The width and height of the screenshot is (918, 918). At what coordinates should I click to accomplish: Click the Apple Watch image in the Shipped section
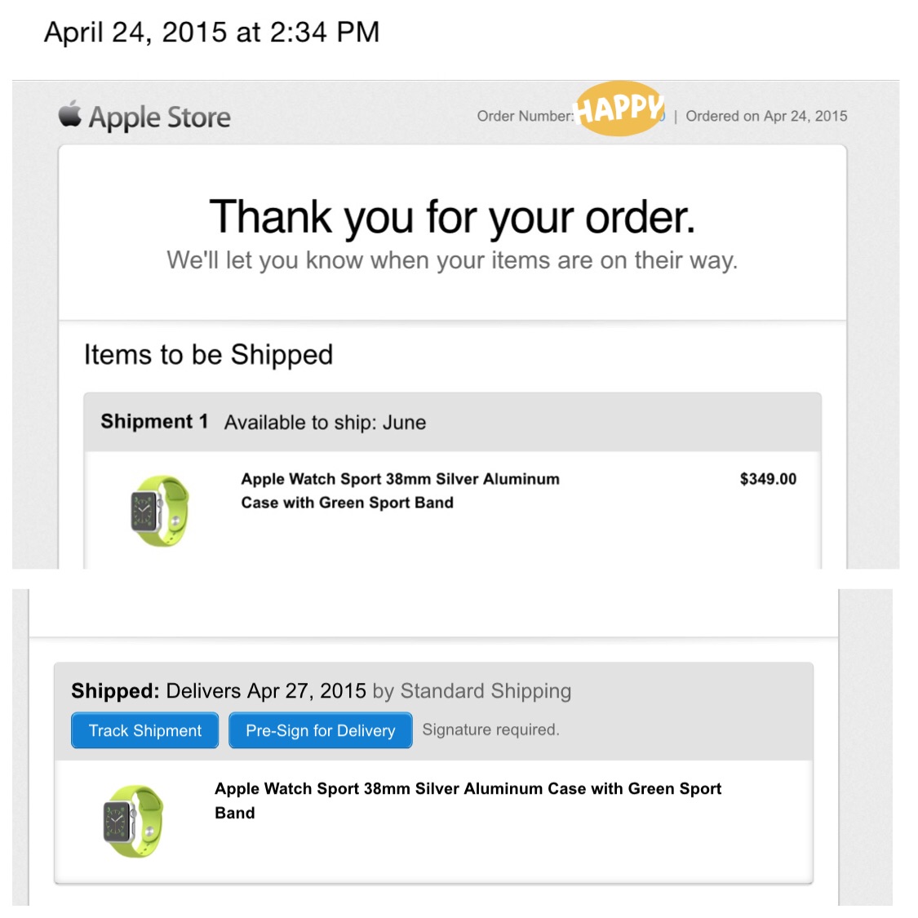pyautogui.click(x=134, y=820)
